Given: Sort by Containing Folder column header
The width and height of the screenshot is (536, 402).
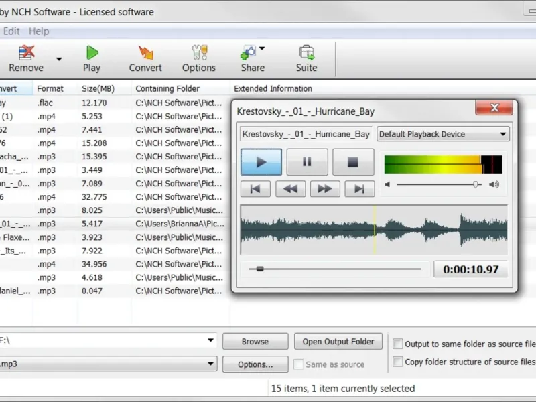Looking at the screenshot, I should click(181, 88).
